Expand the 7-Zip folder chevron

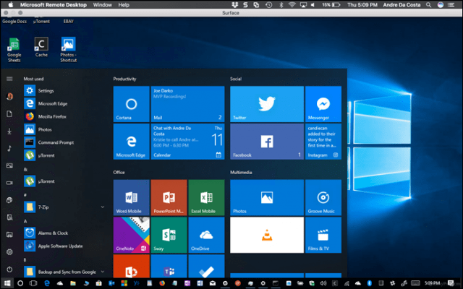(103, 207)
